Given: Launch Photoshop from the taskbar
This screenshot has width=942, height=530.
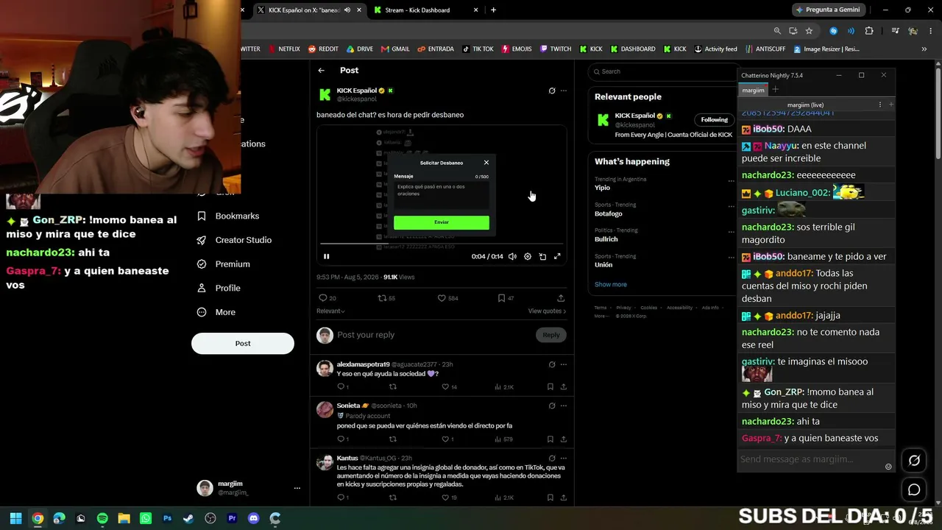Looking at the screenshot, I should (x=167, y=518).
